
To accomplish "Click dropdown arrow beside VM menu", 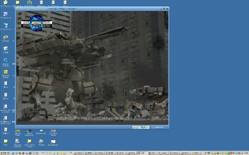I will [x=66, y=9].
